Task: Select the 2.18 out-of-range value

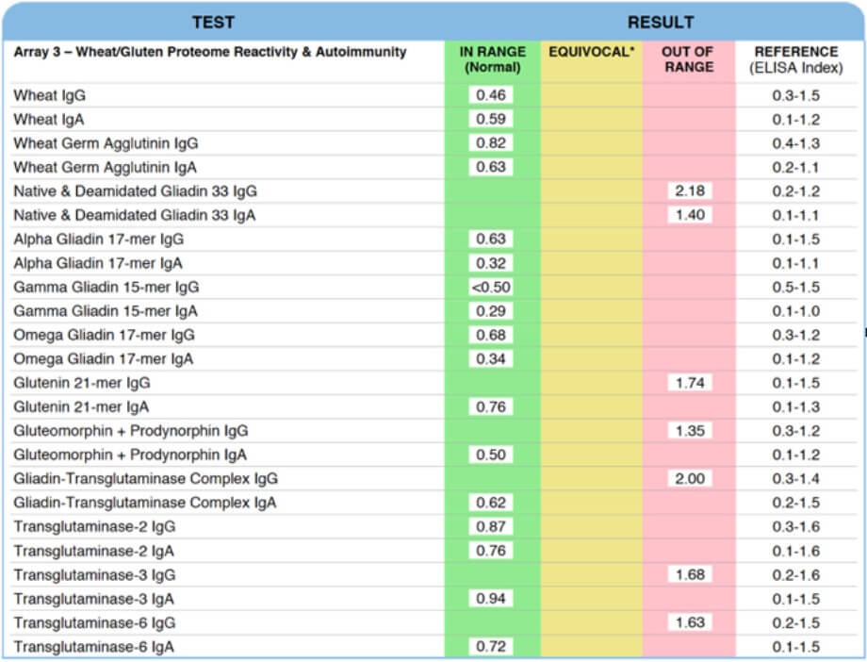Action: click(x=690, y=190)
